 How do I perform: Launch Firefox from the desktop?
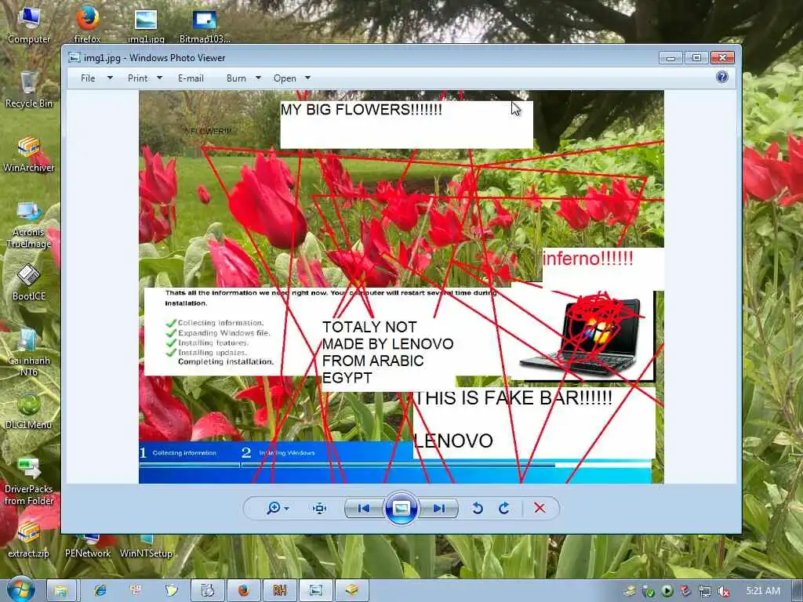click(x=88, y=24)
